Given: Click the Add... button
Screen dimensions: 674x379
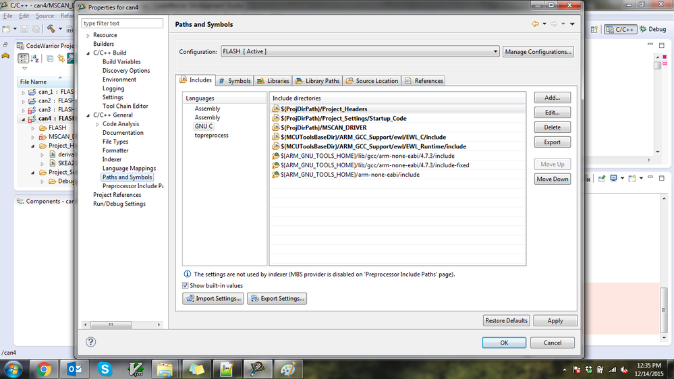Looking at the screenshot, I should coord(553,98).
